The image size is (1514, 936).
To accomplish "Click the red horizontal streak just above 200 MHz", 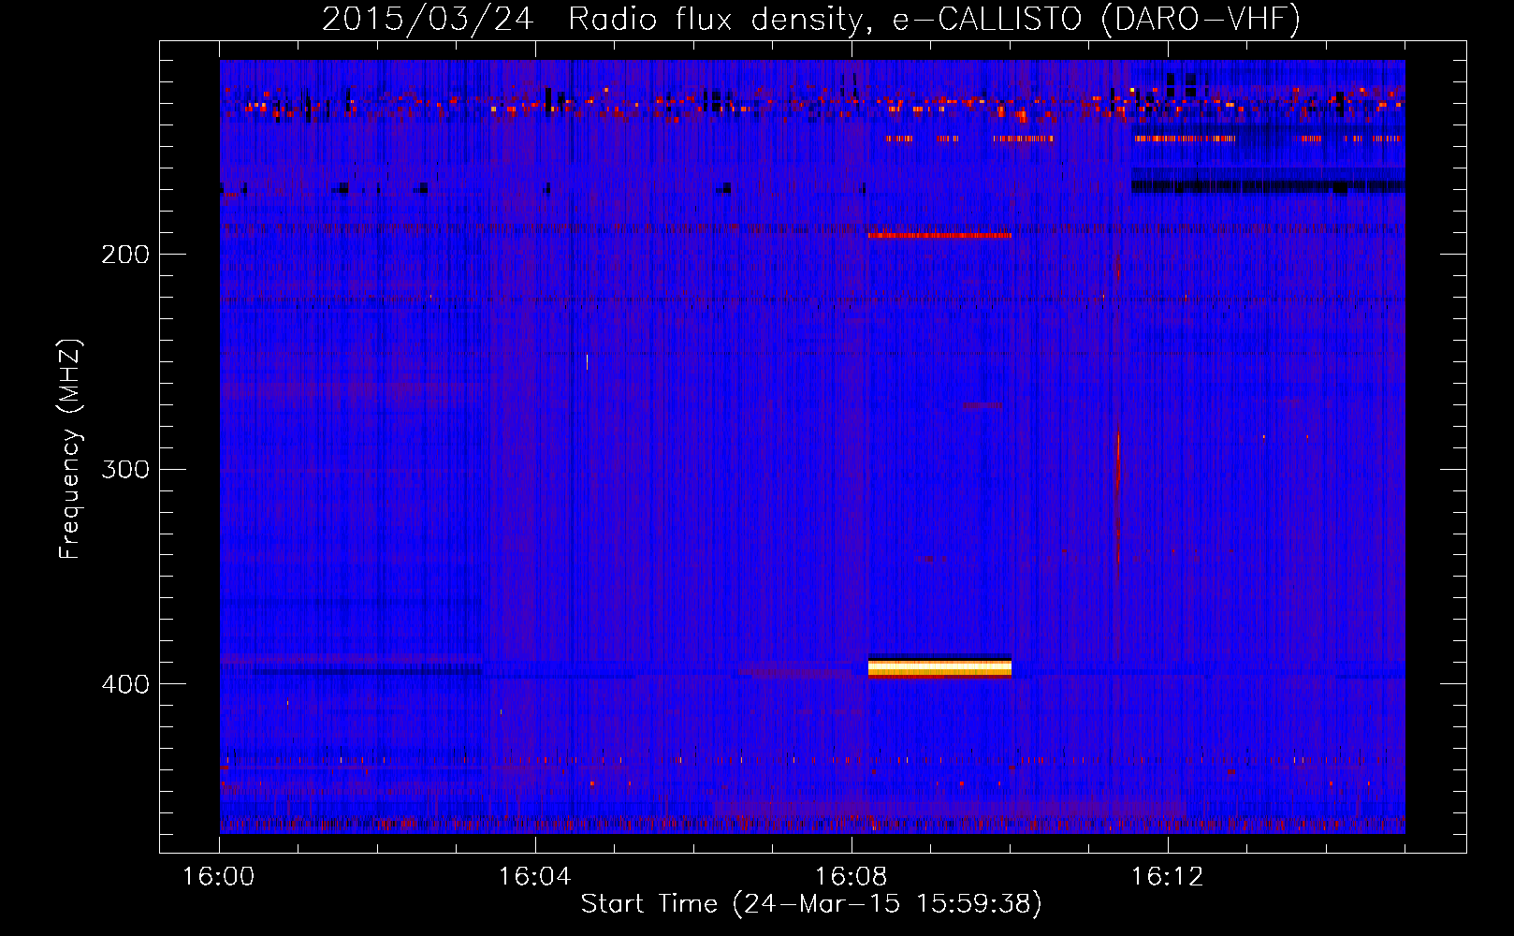I will tap(939, 235).
